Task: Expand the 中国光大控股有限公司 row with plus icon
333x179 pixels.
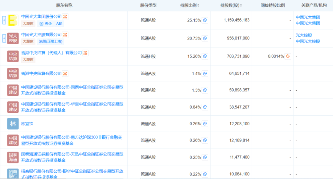Action: coord(4,38)
